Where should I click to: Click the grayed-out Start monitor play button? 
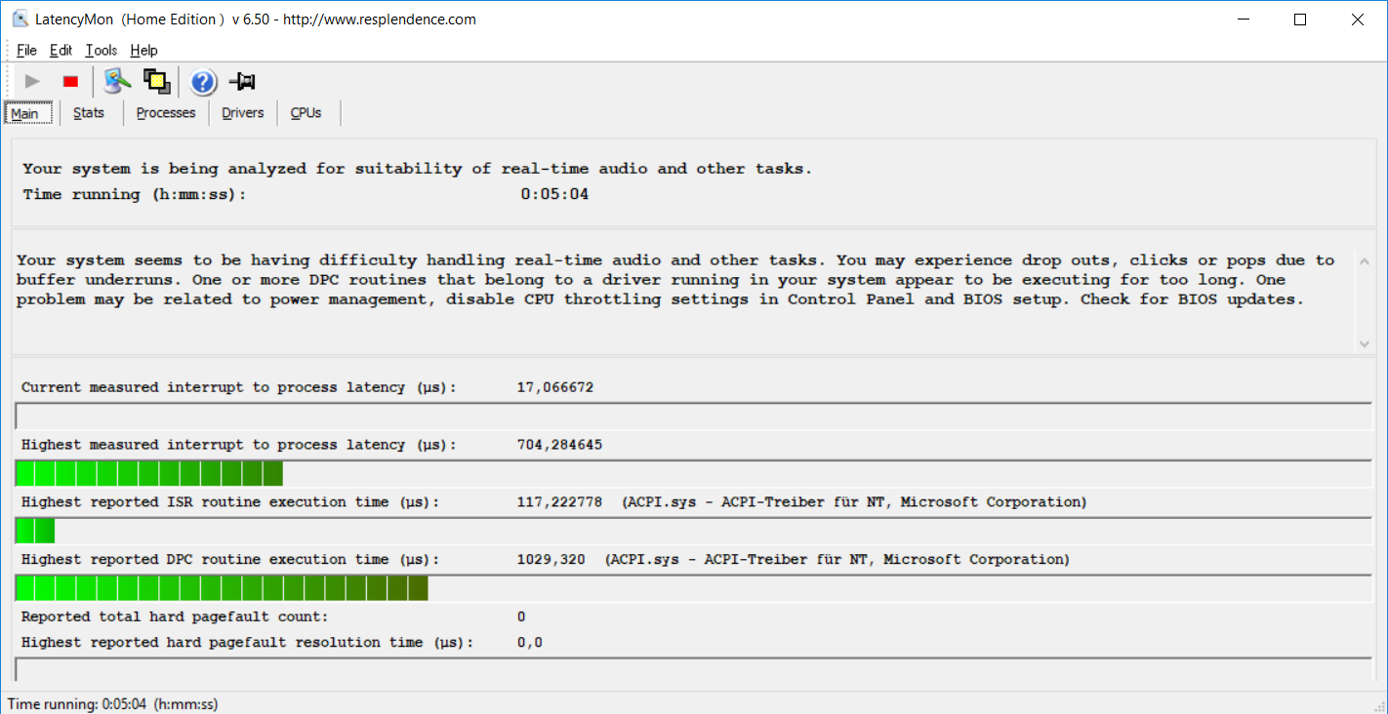pyautogui.click(x=32, y=82)
